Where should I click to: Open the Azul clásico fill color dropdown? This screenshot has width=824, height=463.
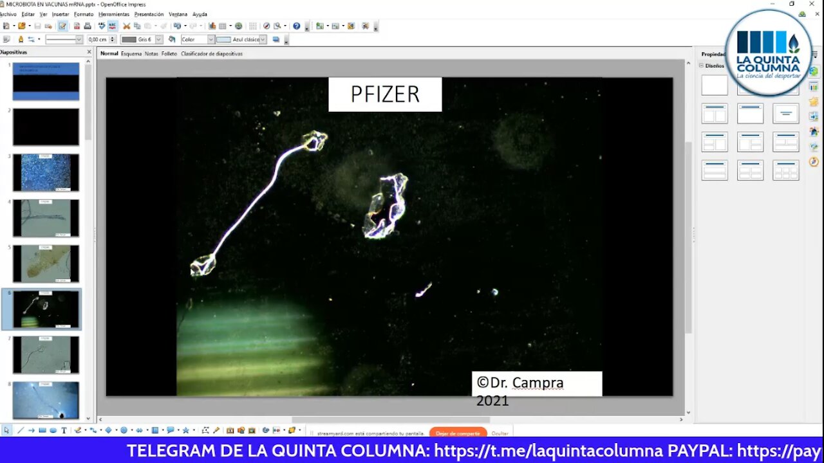pos(263,40)
